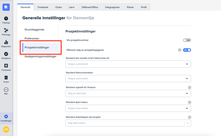Click the Standard arbeidstyper på prosjekt field
The image size is (221, 136).
[125, 123]
